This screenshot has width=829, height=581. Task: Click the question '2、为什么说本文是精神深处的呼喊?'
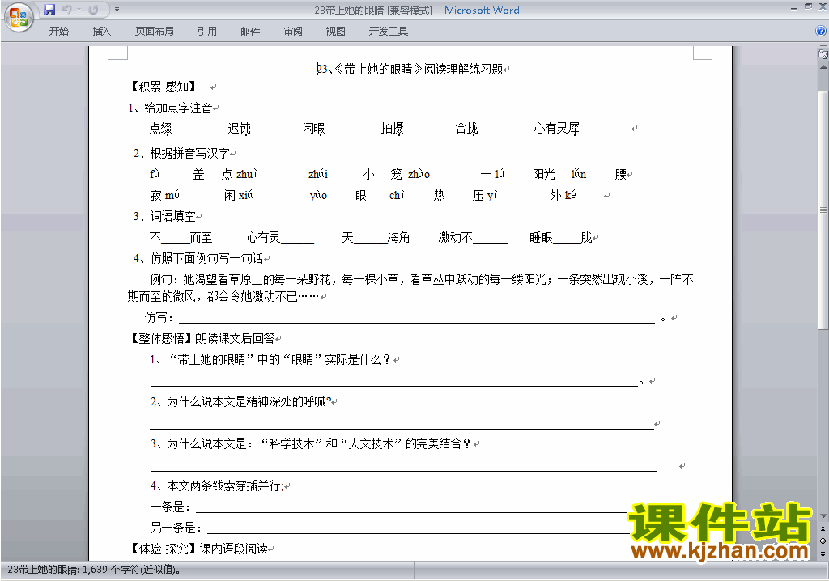(241, 402)
